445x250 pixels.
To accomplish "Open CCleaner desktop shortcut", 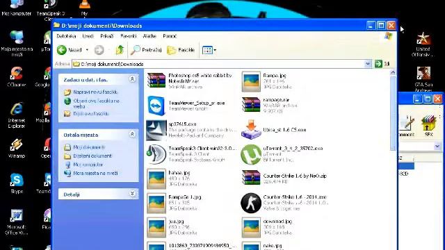I will pos(16,77).
